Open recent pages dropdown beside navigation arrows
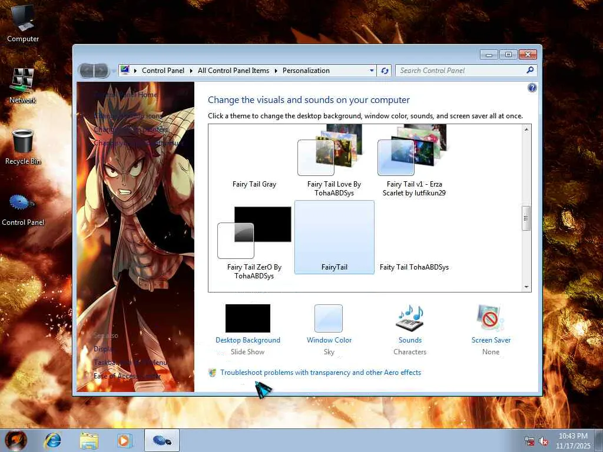Viewport: 603px width, 452px height. coord(114,71)
